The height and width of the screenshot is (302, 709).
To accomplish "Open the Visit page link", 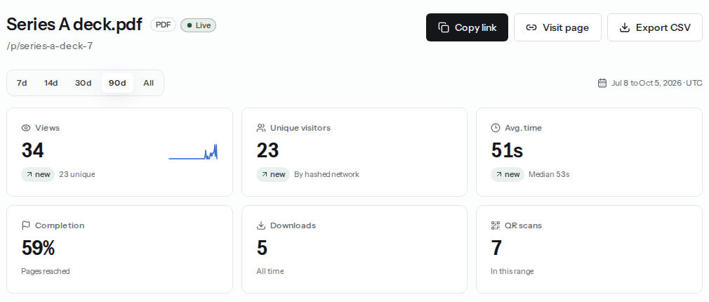I will pos(557,27).
